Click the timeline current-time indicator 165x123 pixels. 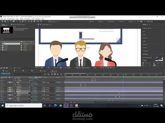coord(123,75)
